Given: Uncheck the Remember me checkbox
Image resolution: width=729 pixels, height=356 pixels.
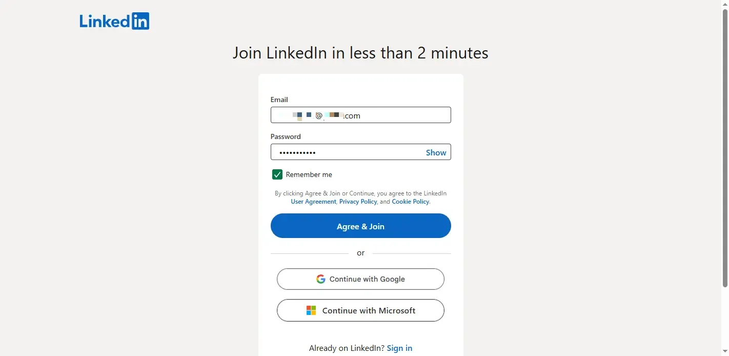Looking at the screenshot, I should pyautogui.click(x=277, y=174).
